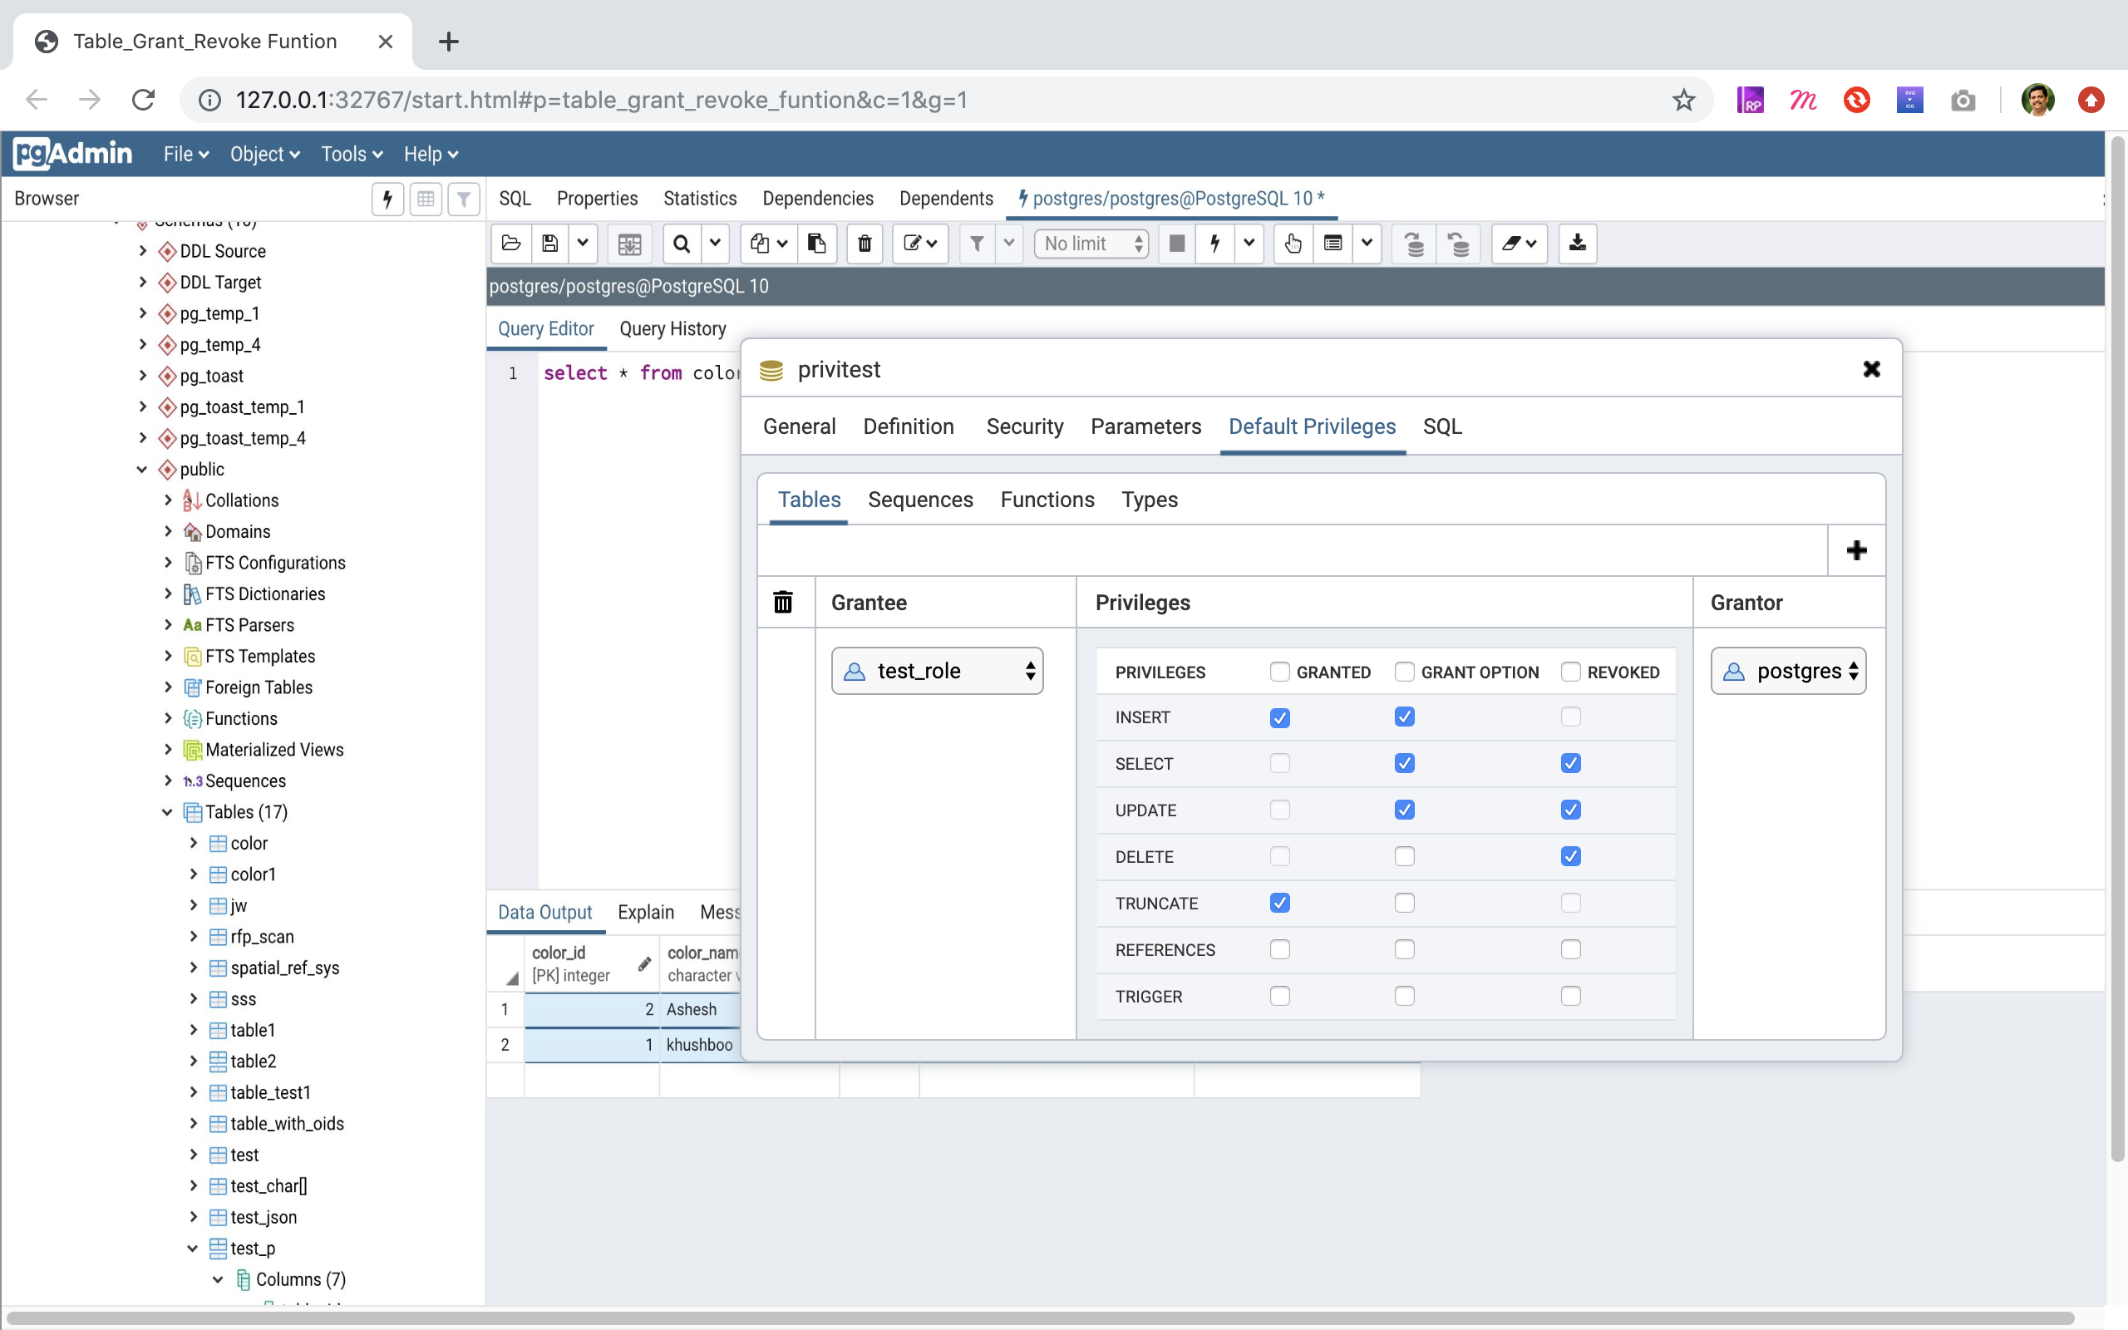Switch to the Security tab
The image size is (2128, 1330).
pyautogui.click(x=1024, y=426)
